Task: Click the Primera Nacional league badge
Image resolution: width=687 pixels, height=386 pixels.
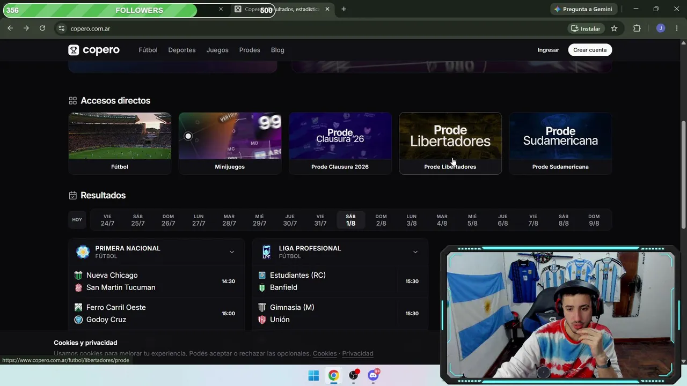Action: 83,252
